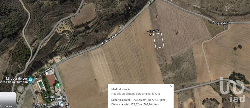The image size is (250, 108).
Task: Open the Colegio Público Los Santos label
Action: coord(56,98)
